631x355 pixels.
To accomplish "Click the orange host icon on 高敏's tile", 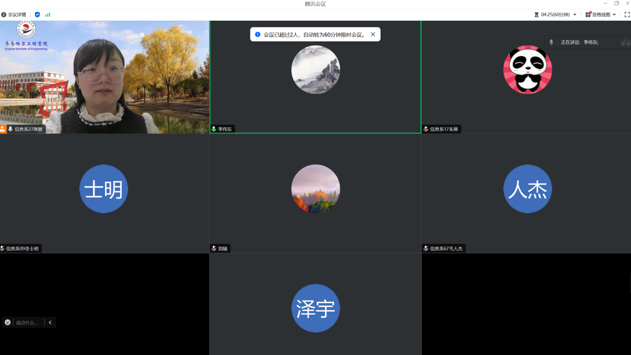I will (3, 129).
